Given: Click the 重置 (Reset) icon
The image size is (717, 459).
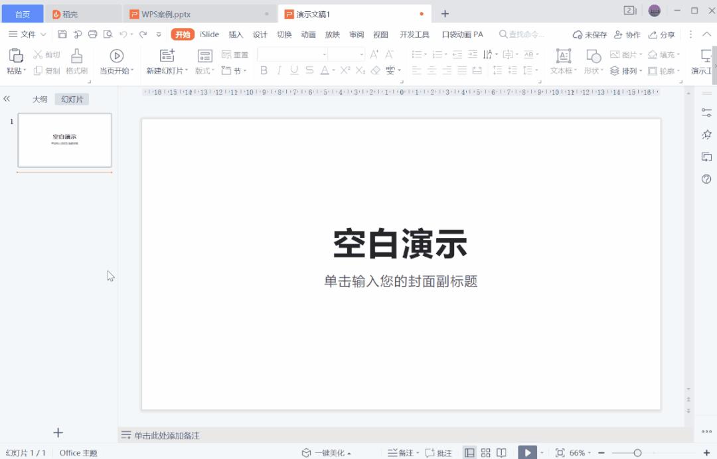Looking at the screenshot, I should click(226, 54).
